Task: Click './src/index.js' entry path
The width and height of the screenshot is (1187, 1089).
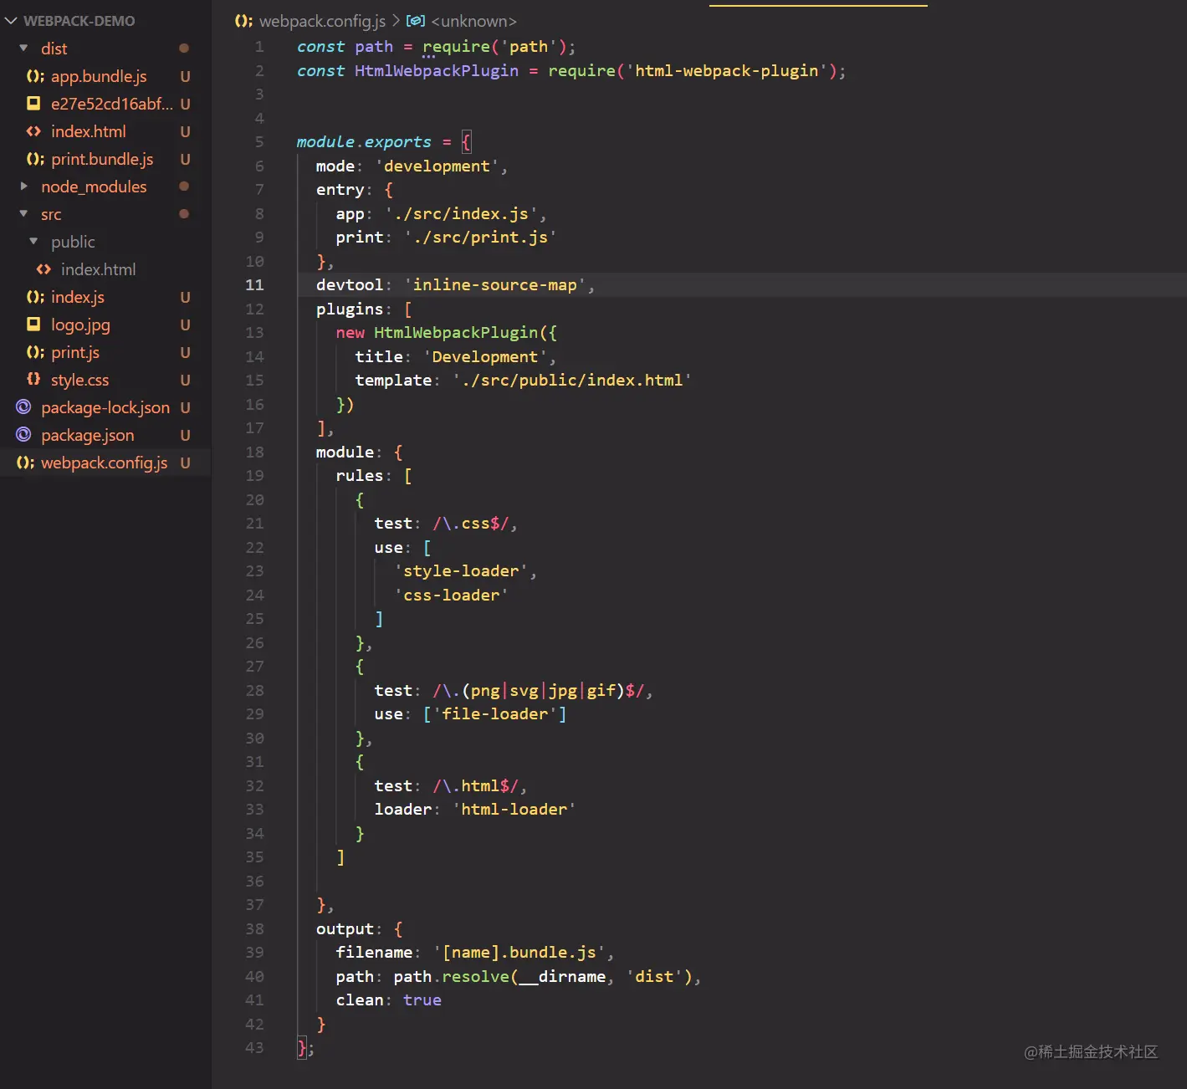Action: pos(461,214)
